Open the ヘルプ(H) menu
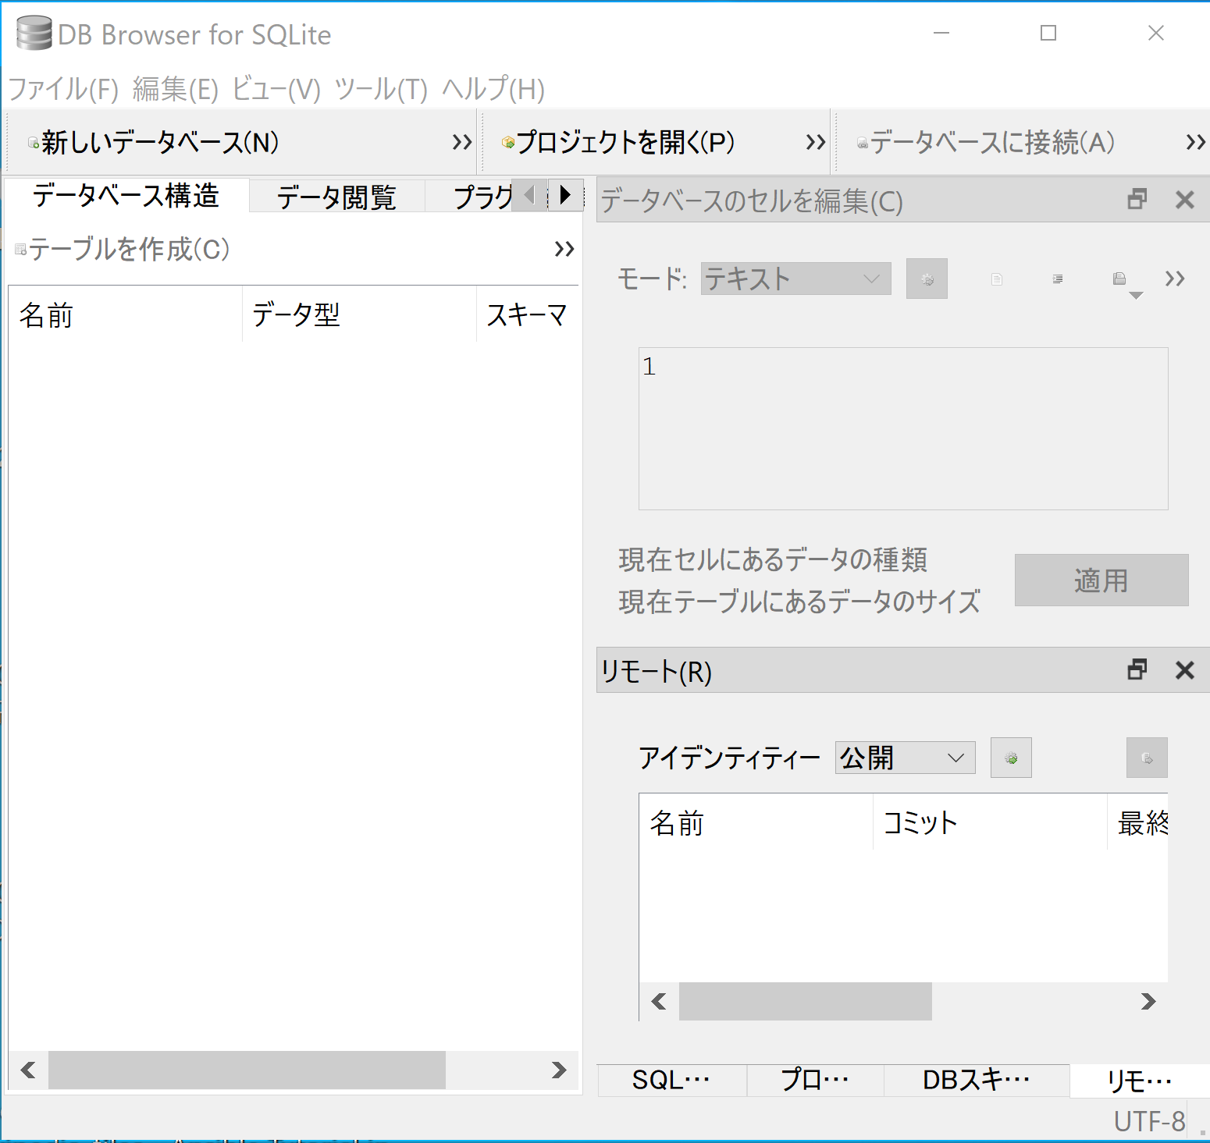The height and width of the screenshot is (1143, 1210). tap(493, 89)
